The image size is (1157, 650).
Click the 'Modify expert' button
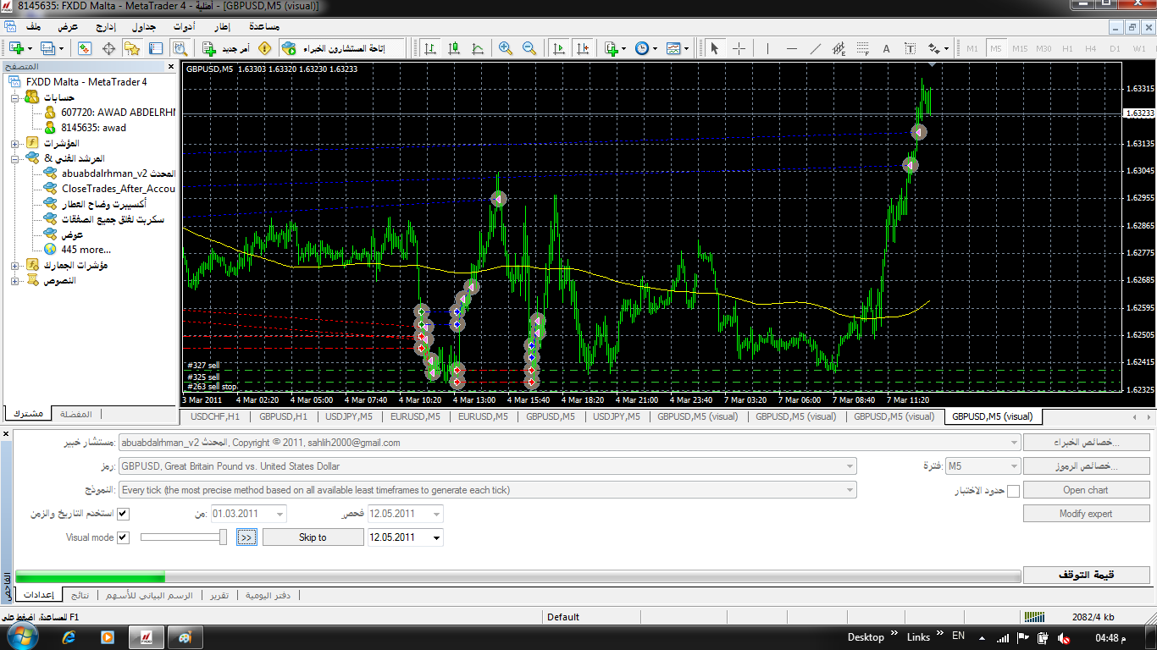(x=1086, y=514)
